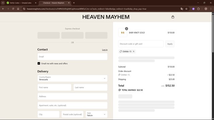Screen dimensions: 214x120
Task: Open the extensions puzzle icon
Action: [x=198, y=9]
